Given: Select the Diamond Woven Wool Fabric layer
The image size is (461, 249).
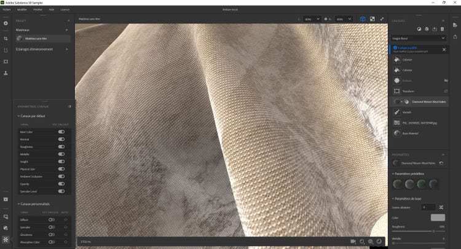Looking at the screenshot, I should coord(420,101).
